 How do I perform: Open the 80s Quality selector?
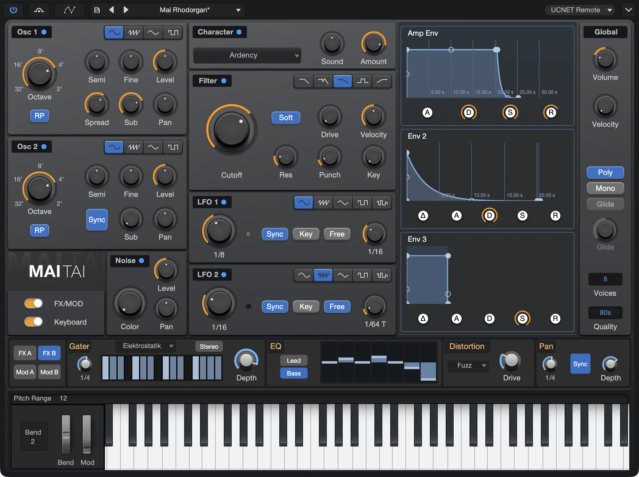(605, 312)
